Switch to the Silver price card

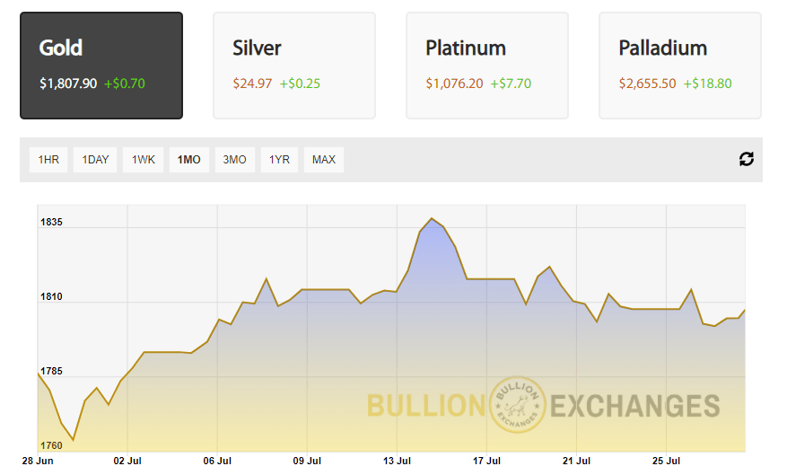click(293, 66)
